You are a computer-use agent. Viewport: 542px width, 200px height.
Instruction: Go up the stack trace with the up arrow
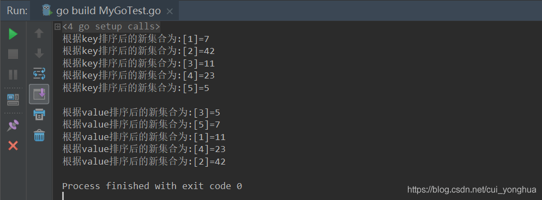pyautogui.click(x=39, y=33)
